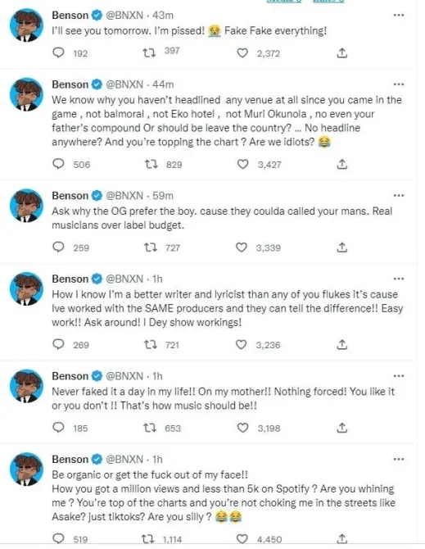Open more options on the 59m tweet
Image resolution: width=425 pixels, height=549 pixels.
coord(399,195)
